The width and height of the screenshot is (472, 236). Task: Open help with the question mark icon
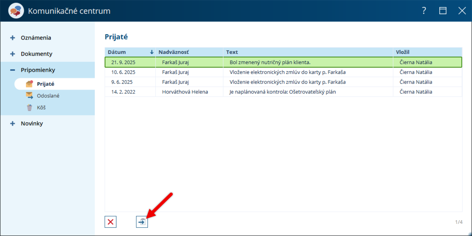[424, 11]
